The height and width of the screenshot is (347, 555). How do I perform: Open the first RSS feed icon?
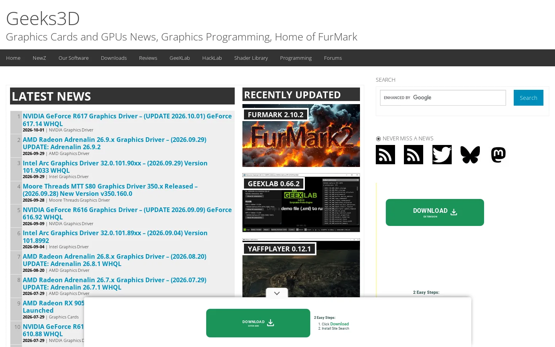(x=385, y=155)
